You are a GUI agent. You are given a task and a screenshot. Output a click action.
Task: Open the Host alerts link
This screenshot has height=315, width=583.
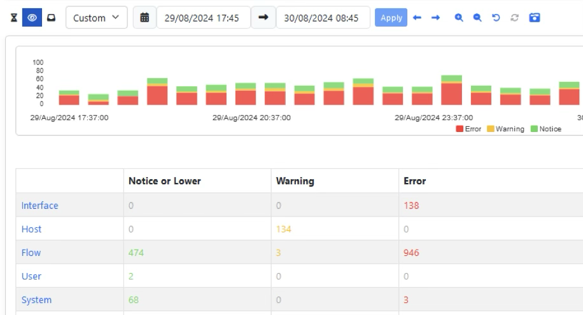31,229
